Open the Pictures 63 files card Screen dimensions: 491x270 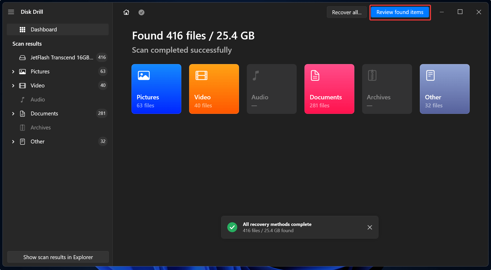[x=156, y=89]
